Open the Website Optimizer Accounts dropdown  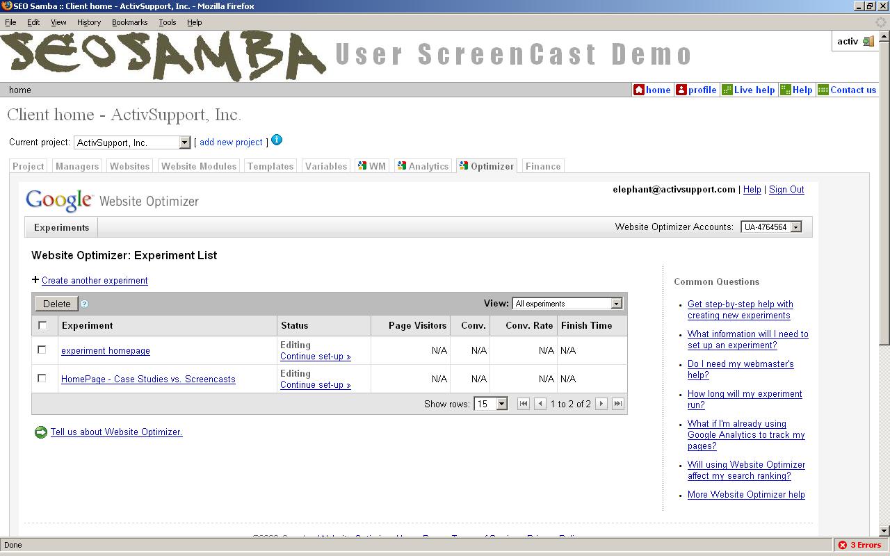(771, 227)
